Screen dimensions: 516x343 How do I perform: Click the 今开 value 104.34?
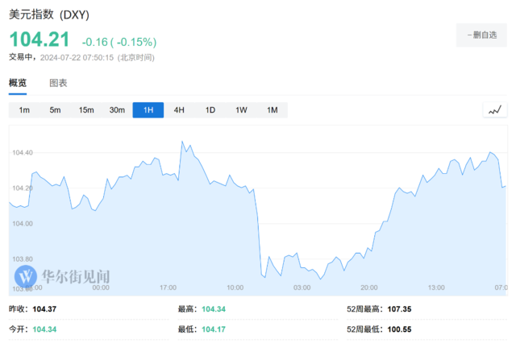[44, 329]
